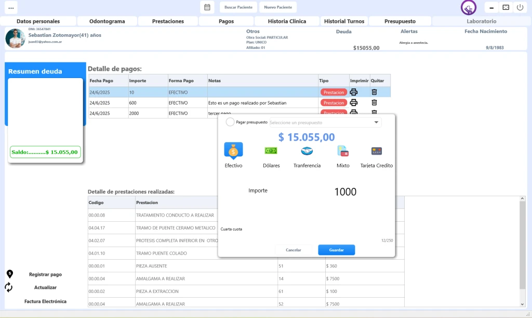Screen dimensions: 532x318
Task: Click the Importe amount field showing 1000
Action: point(345,192)
